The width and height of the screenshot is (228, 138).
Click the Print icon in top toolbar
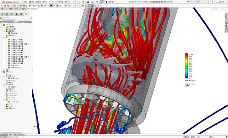click(x=92, y=2)
